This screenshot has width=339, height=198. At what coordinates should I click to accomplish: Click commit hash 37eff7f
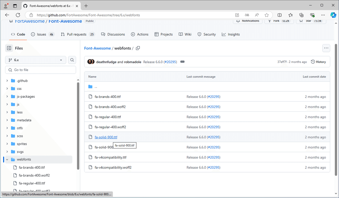coord(282,62)
